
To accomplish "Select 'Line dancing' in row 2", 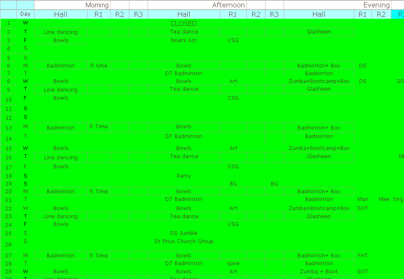I will tap(61, 32).
